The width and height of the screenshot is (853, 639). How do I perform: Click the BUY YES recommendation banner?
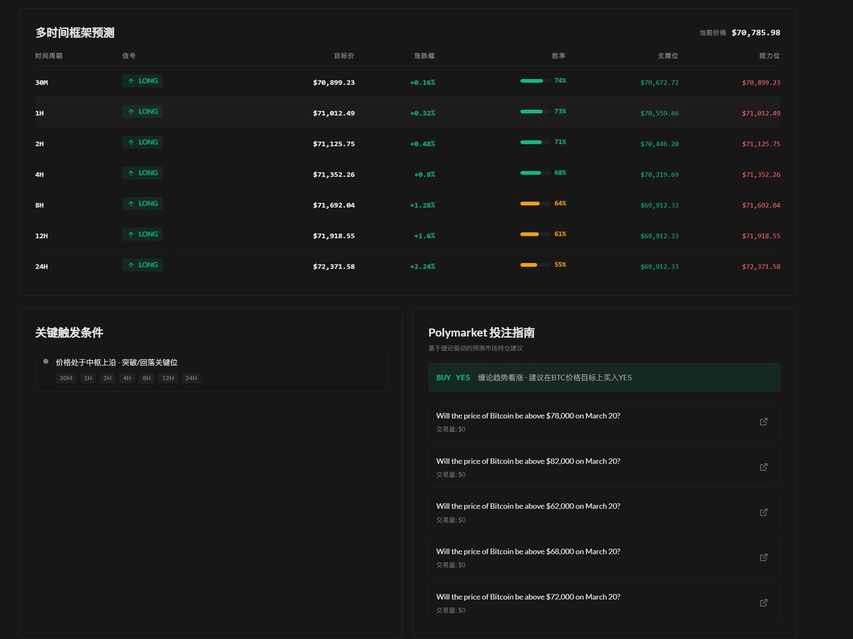(603, 377)
